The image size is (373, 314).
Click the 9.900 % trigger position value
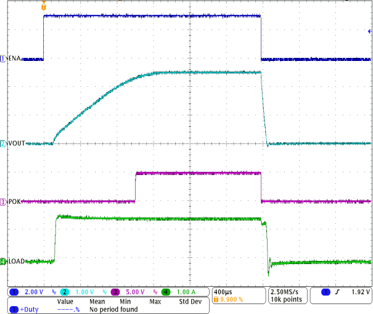coord(231,299)
